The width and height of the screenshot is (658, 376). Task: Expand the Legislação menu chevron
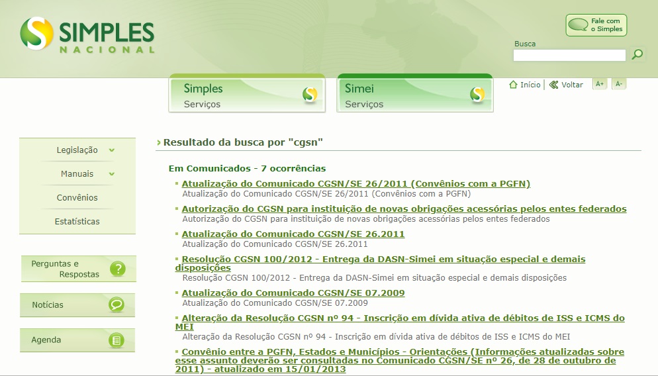click(x=112, y=150)
